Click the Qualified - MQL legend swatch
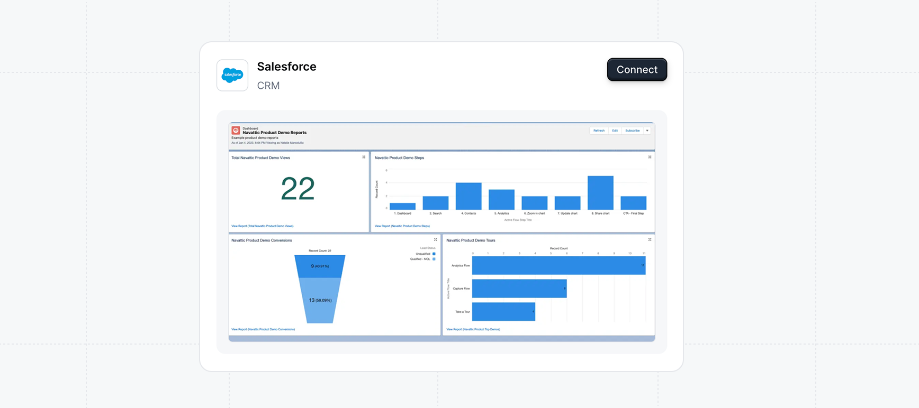Viewport: 919px width, 408px height. (x=434, y=259)
